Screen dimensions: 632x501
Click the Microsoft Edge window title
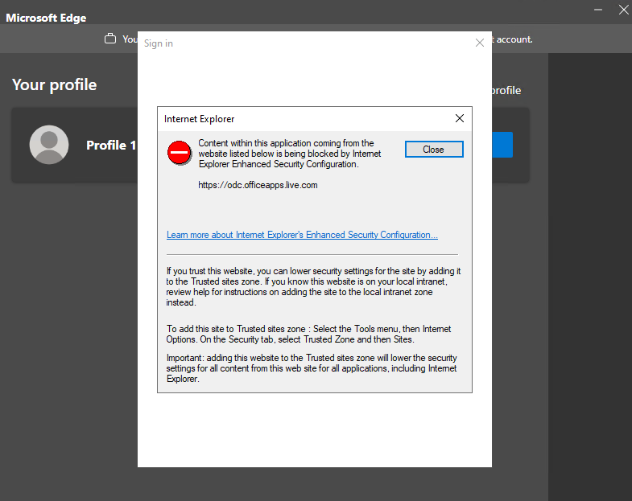(46, 18)
